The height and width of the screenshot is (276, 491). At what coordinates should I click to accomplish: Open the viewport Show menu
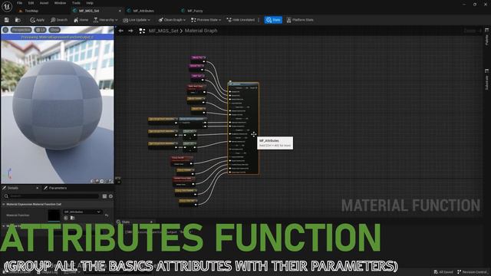coord(54,30)
